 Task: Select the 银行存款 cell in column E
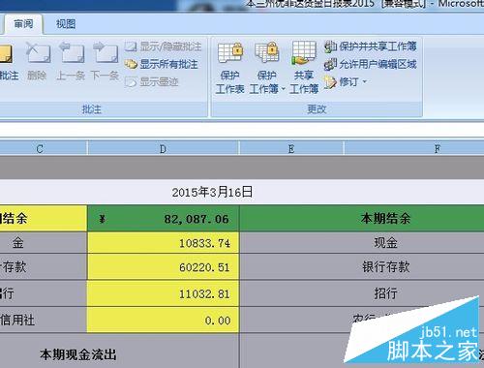(x=362, y=267)
